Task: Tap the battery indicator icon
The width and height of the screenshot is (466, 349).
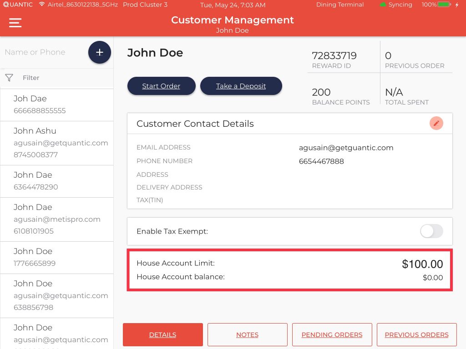Action: point(444,5)
